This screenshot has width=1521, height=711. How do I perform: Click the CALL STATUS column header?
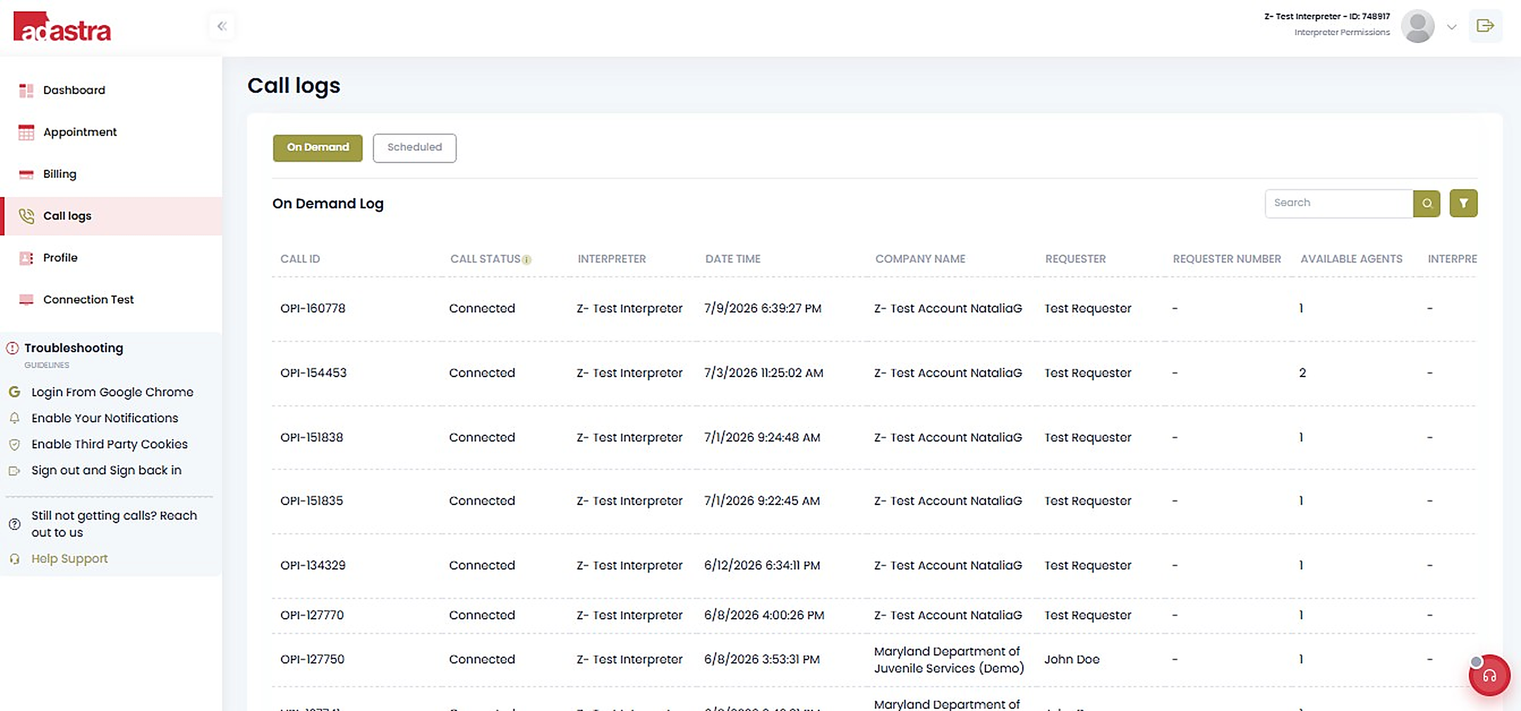(485, 259)
